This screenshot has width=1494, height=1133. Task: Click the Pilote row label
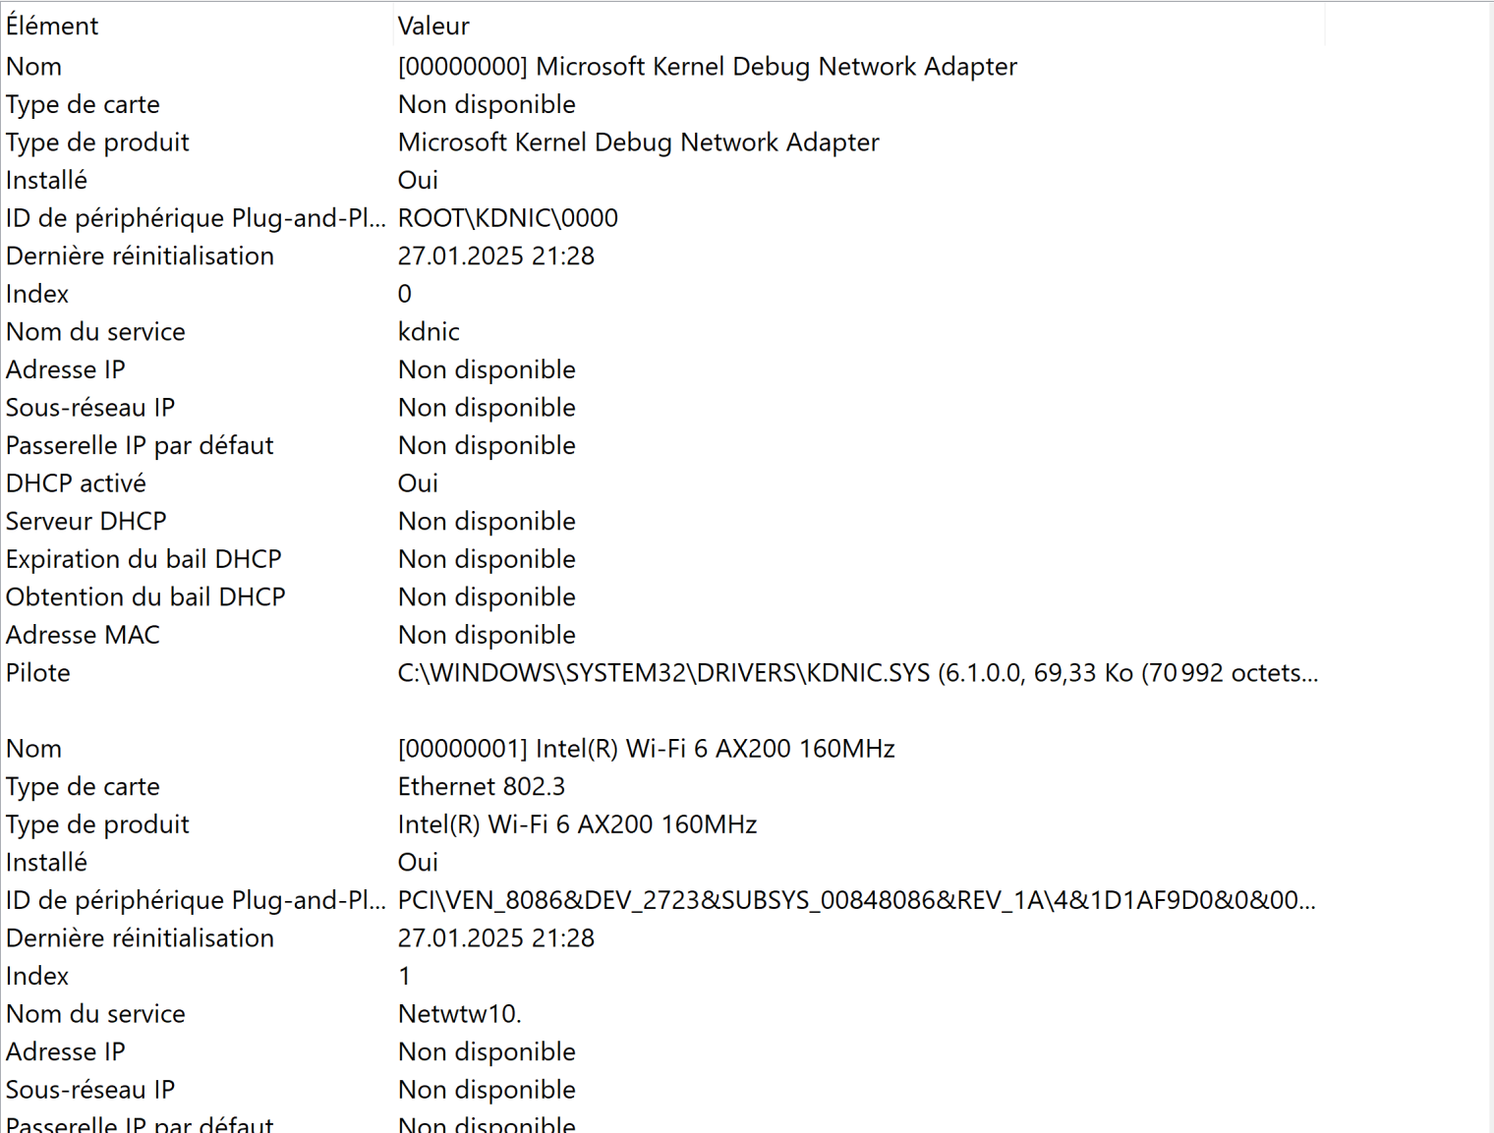click(38, 673)
